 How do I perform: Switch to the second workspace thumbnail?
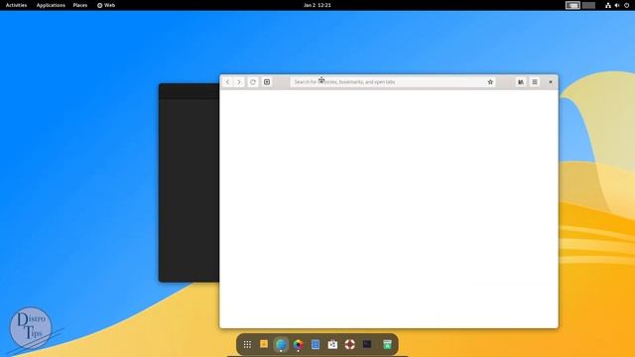[x=588, y=5]
